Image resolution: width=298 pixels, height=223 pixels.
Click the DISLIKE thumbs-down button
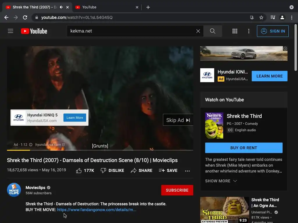pyautogui.click(x=112, y=170)
